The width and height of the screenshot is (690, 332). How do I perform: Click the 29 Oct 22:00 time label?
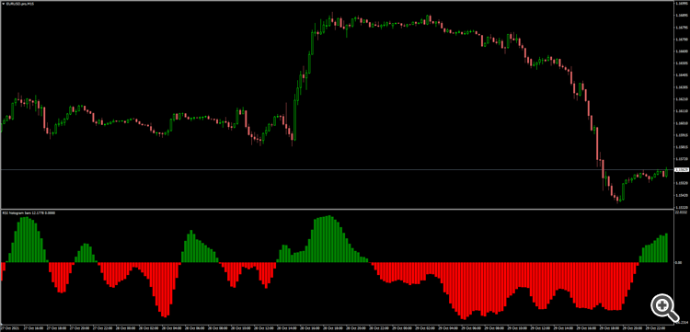pyautogui.click(x=656, y=327)
